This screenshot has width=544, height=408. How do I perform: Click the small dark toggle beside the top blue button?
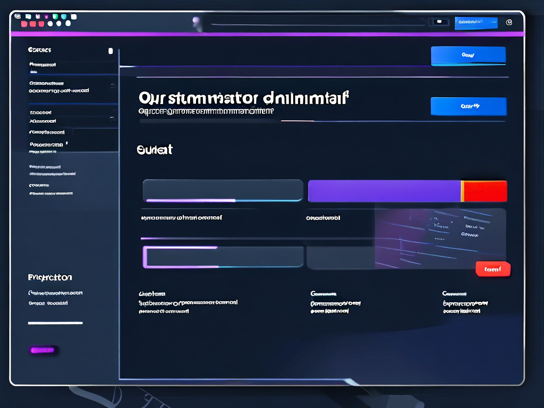[x=439, y=22]
